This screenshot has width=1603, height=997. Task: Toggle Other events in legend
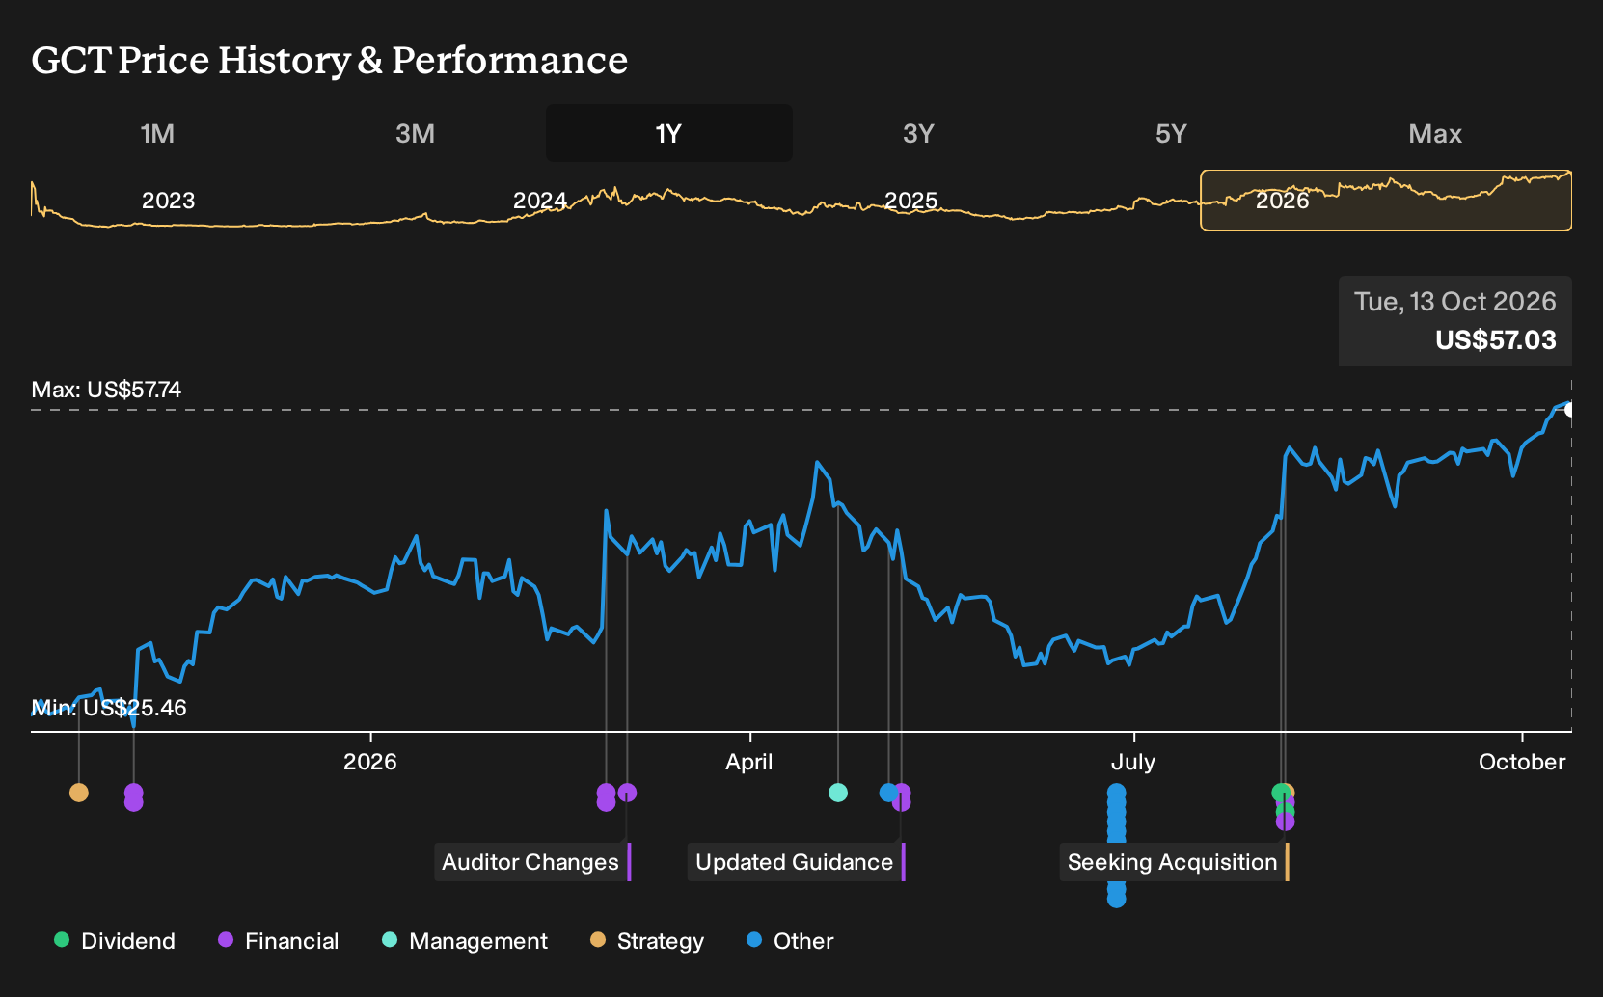click(790, 941)
